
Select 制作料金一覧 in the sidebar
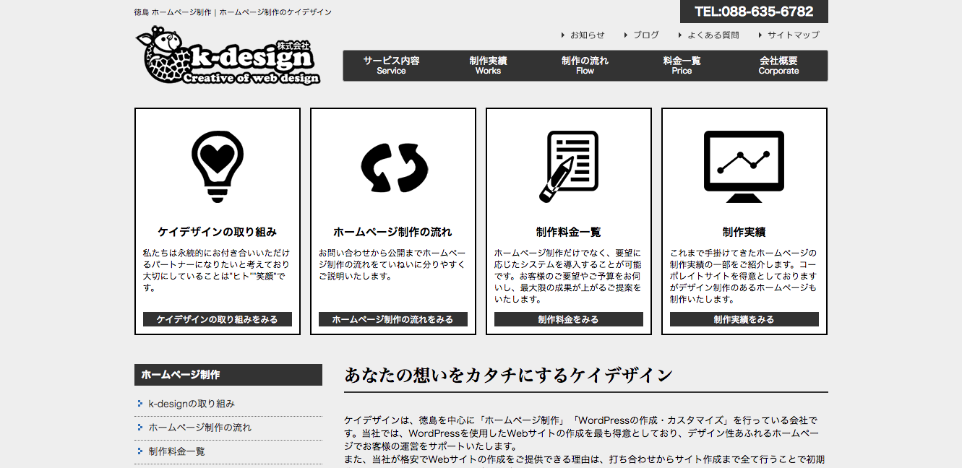tap(177, 451)
